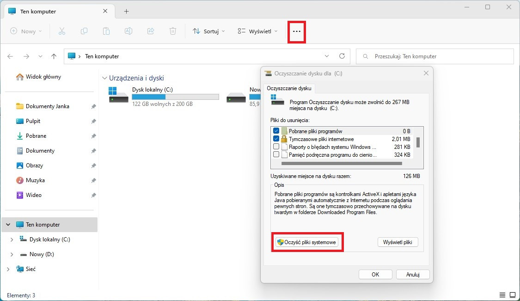Expand Dysk lokalny (C:) tree node
This screenshot has height=301, width=520.
tap(12, 240)
